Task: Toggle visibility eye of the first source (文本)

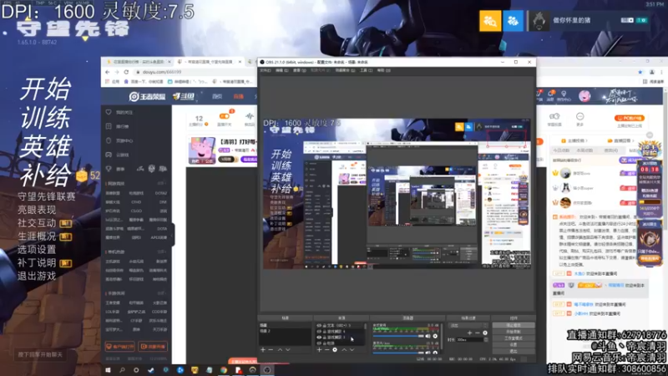Action: (x=319, y=325)
